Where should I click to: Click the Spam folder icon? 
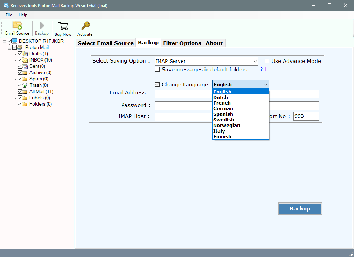25,79
